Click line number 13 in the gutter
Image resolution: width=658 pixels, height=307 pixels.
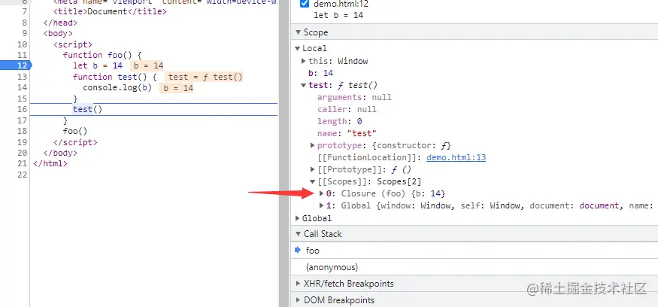pyautogui.click(x=23, y=77)
